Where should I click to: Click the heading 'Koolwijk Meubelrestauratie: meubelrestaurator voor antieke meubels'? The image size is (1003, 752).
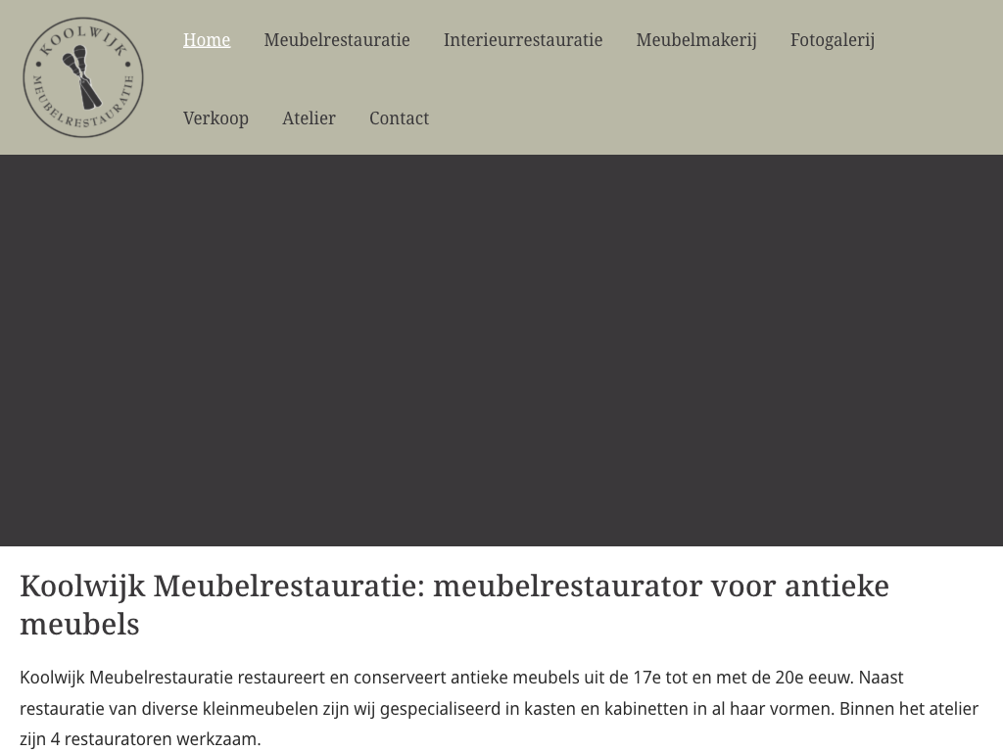[454, 605]
